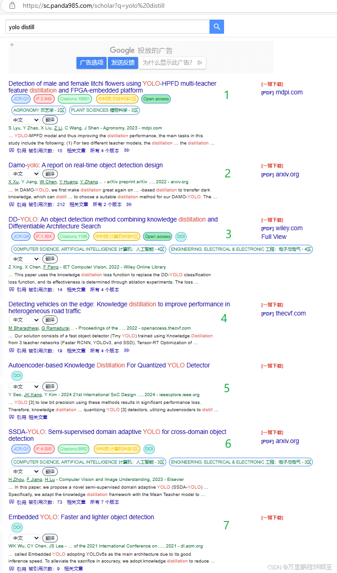Open the DD-YOLO paper title link
337x573 pixels.
coord(113,222)
